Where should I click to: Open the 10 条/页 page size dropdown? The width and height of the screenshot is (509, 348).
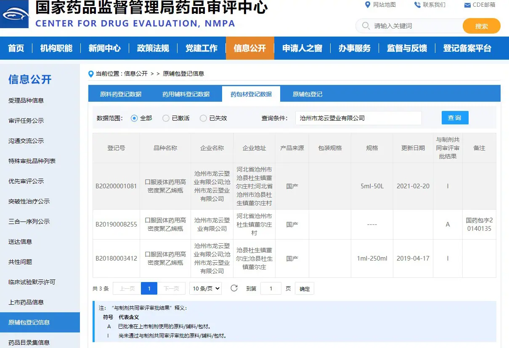(205, 288)
